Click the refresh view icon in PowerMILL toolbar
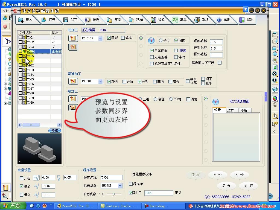The width and height of the screenshot is (280, 210). pyautogui.click(x=275, y=67)
